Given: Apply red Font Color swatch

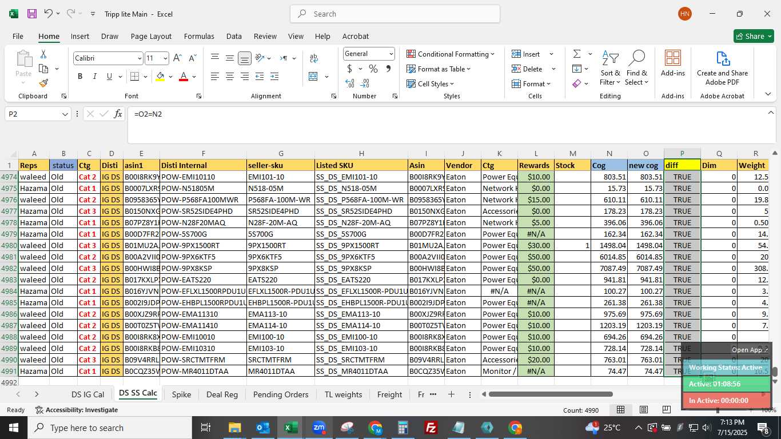Looking at the screenshot, I should [184, 76].
